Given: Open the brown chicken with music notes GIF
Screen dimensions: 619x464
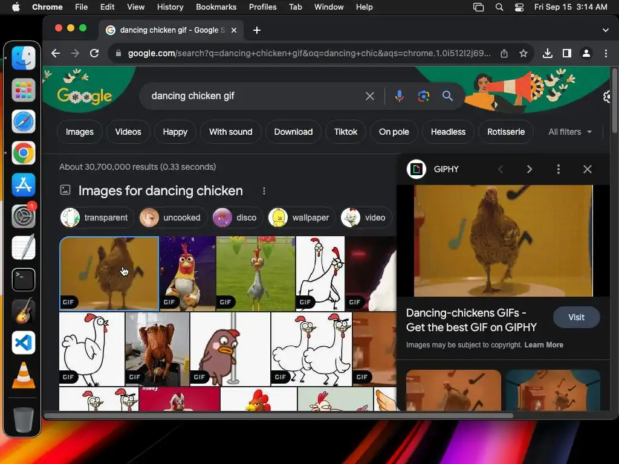Looking at the screenshot, I should (109, 274).
